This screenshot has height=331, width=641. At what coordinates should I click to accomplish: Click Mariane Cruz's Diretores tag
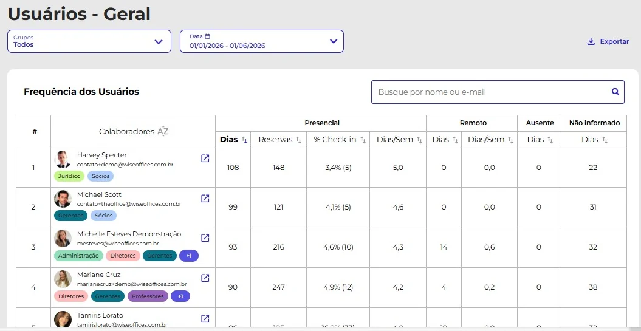pyautogui.click(x=71, y=296)
